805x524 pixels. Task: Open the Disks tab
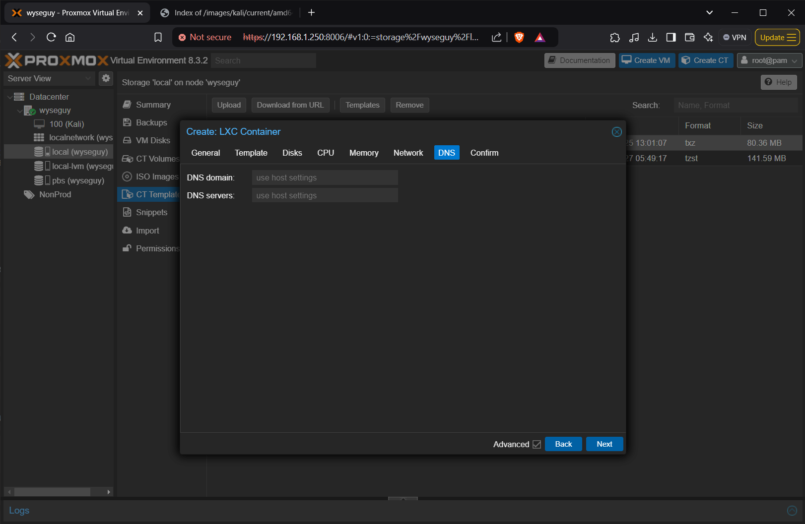tap(292, 153)
